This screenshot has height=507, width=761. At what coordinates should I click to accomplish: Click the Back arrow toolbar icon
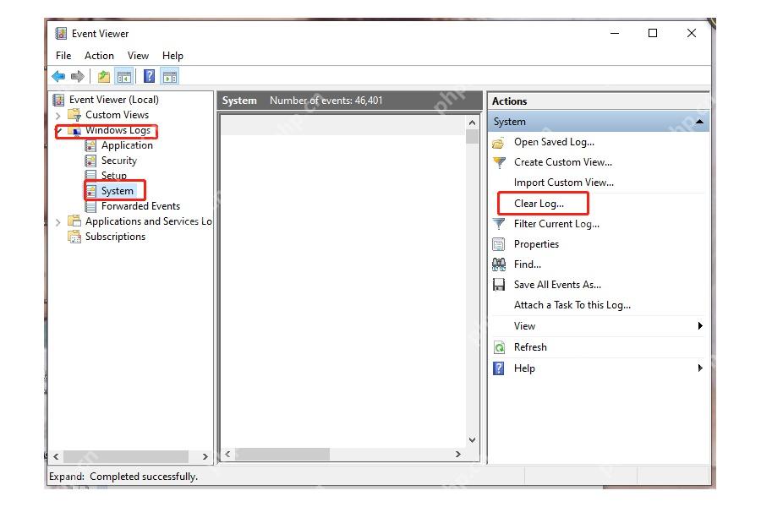pos(58,76)
